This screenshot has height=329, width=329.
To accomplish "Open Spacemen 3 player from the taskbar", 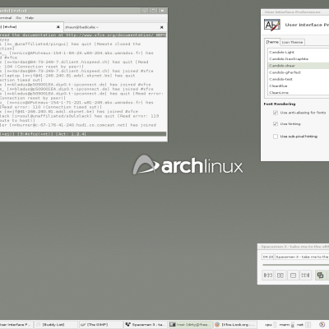I will (x=146, y=325).
